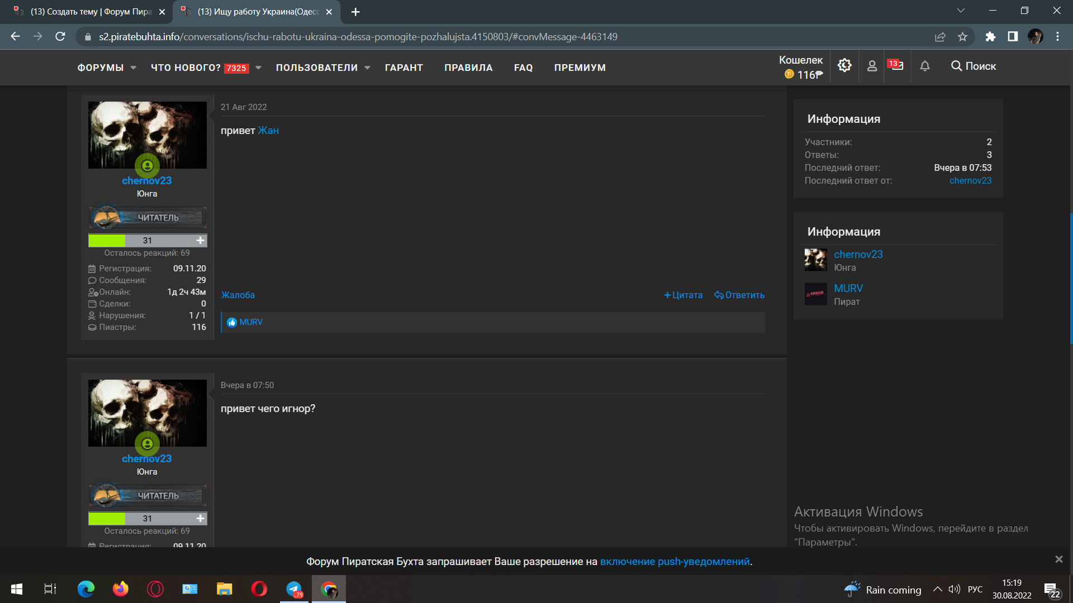Expand the ЧТО НОВОГО dropdown arrow
Viewport: 1073px width, 603px height.
[x=258, y=68]
